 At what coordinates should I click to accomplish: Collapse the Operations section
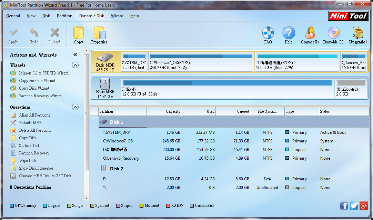pyautogui.click(x=75, y=107)
